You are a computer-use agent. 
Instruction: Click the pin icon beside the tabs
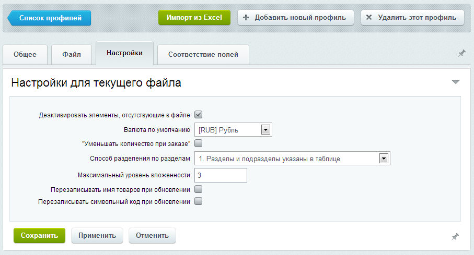(x=461, y=54)
